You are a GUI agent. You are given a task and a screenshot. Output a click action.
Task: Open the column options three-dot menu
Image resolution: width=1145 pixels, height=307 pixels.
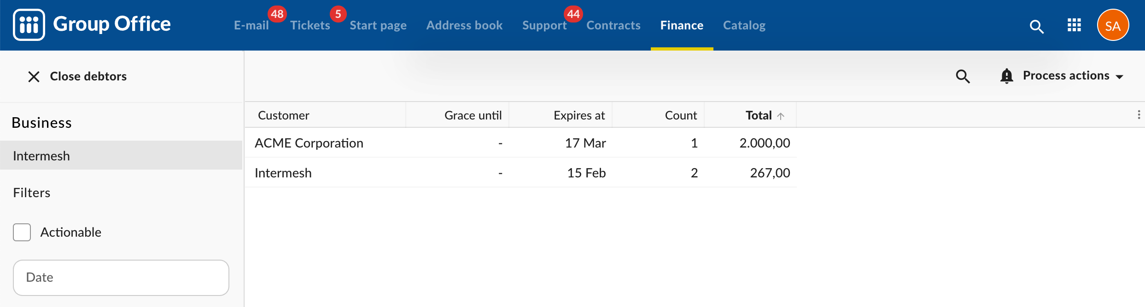click(1139, 115)
